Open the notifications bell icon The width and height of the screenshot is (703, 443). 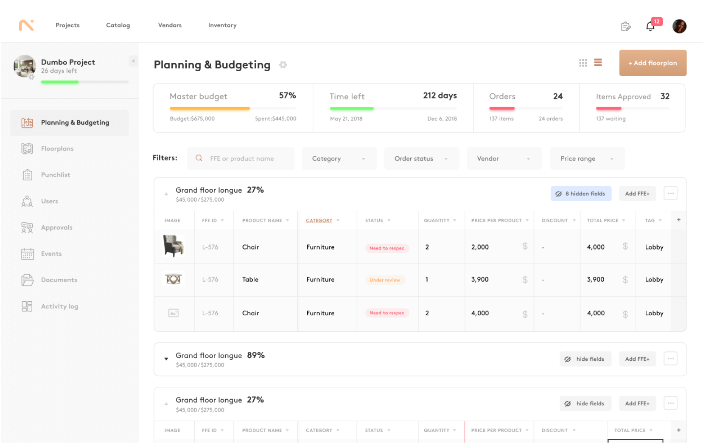[650, 26]
